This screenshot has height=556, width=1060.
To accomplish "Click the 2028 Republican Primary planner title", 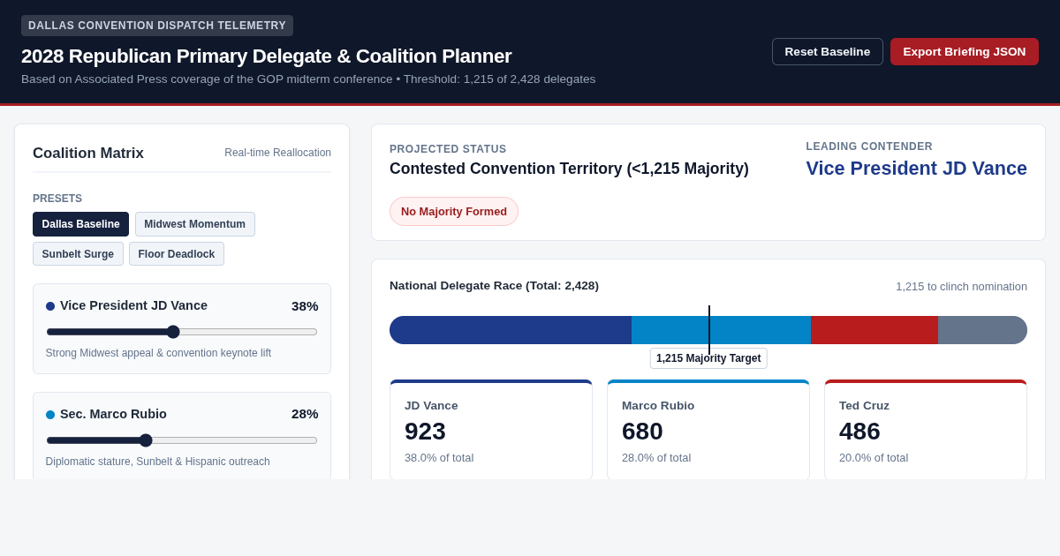I will tap(266, 56).
